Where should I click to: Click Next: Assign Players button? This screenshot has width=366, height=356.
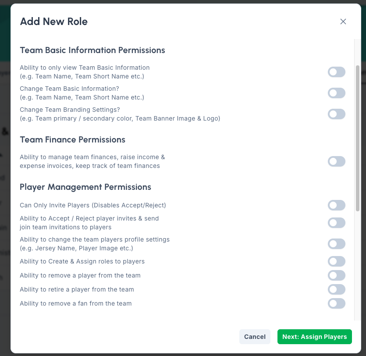(x=314, y=337)
